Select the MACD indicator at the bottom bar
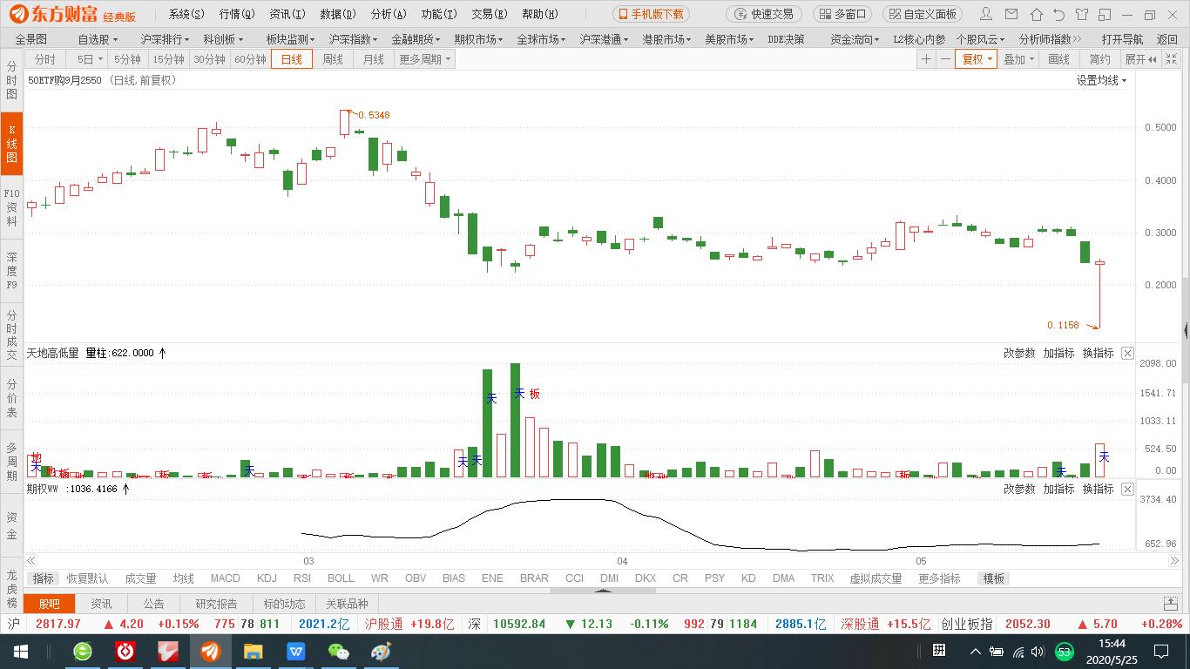1190x669 pixels. click(x=225, y=578)
